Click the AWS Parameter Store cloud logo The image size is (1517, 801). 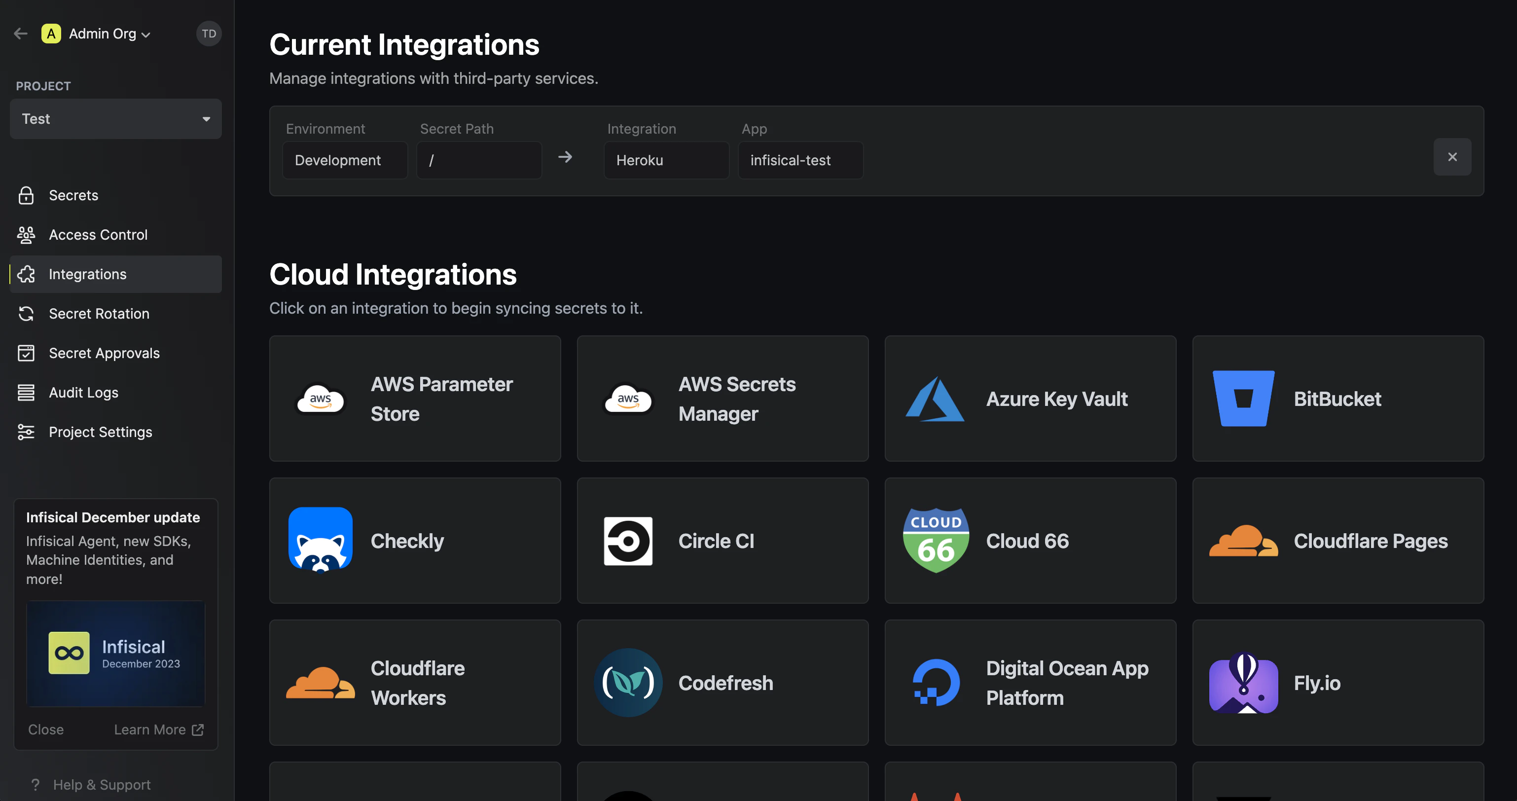[x=321, y=400]
